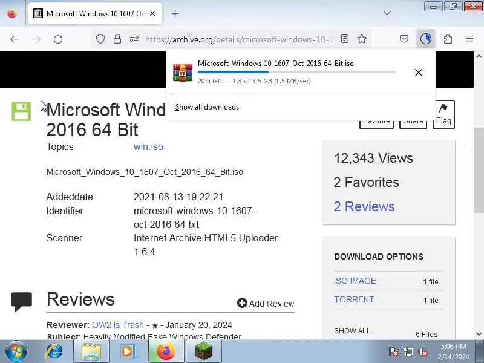Click the vertical scrollbar thumb

479,170
